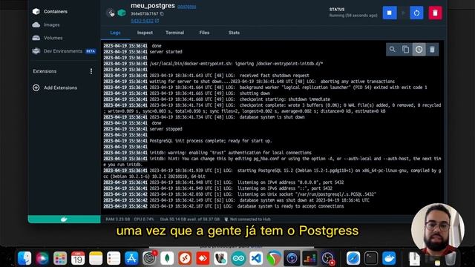Switch to the Files tab
475x267 pixels.
tap(204, 33)
